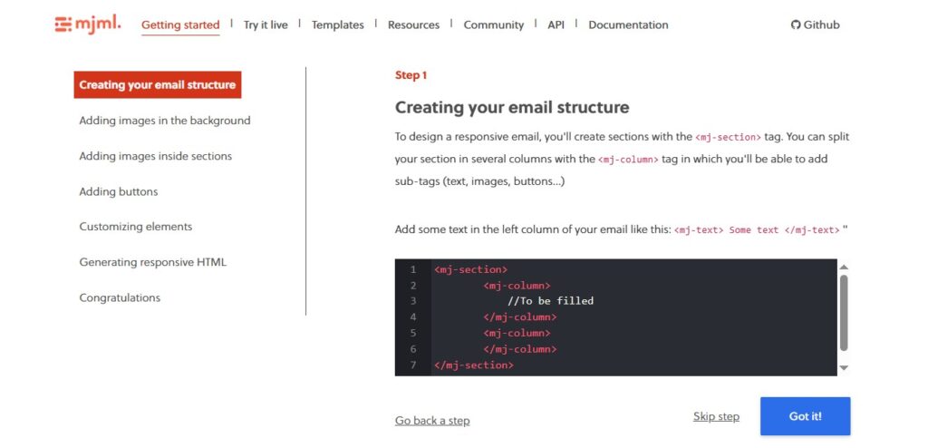The width and height of the screenshot is (928, 448).
Task: Open the Github link with octocat icon
Action: tap(815, 24)
